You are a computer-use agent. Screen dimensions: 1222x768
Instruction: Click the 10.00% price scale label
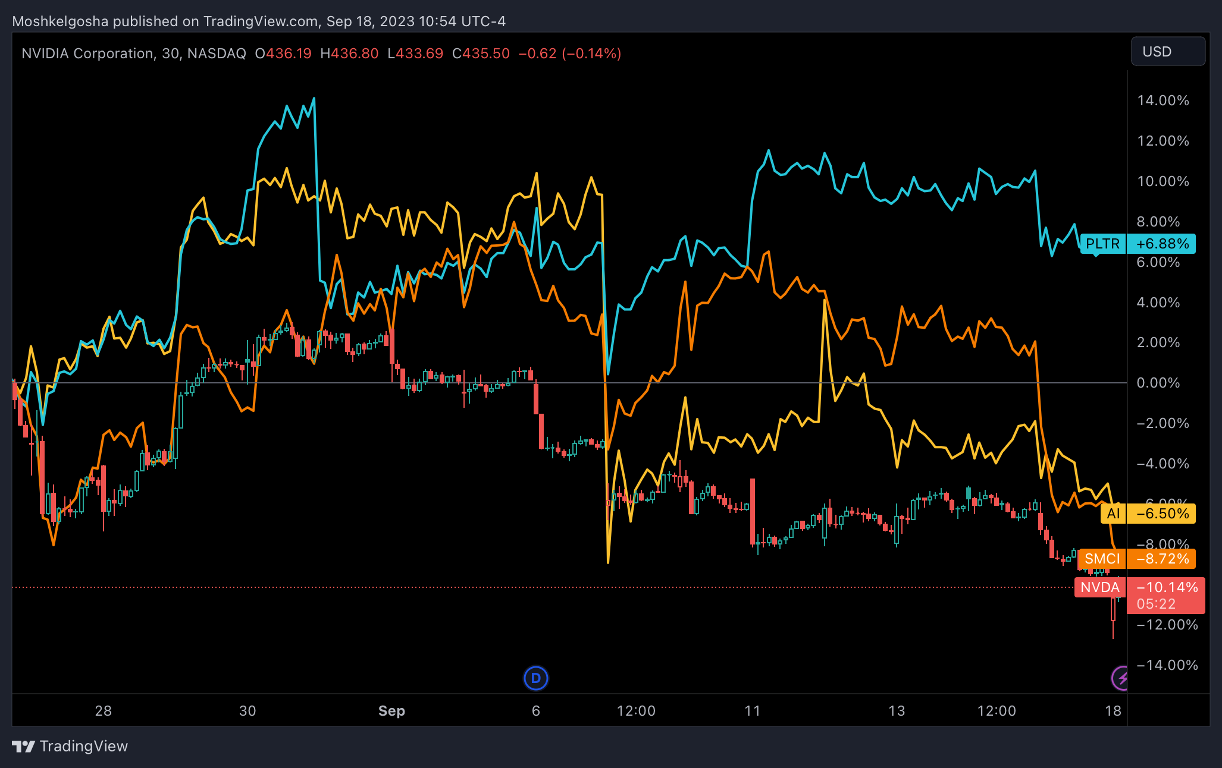pos(1163,181)
